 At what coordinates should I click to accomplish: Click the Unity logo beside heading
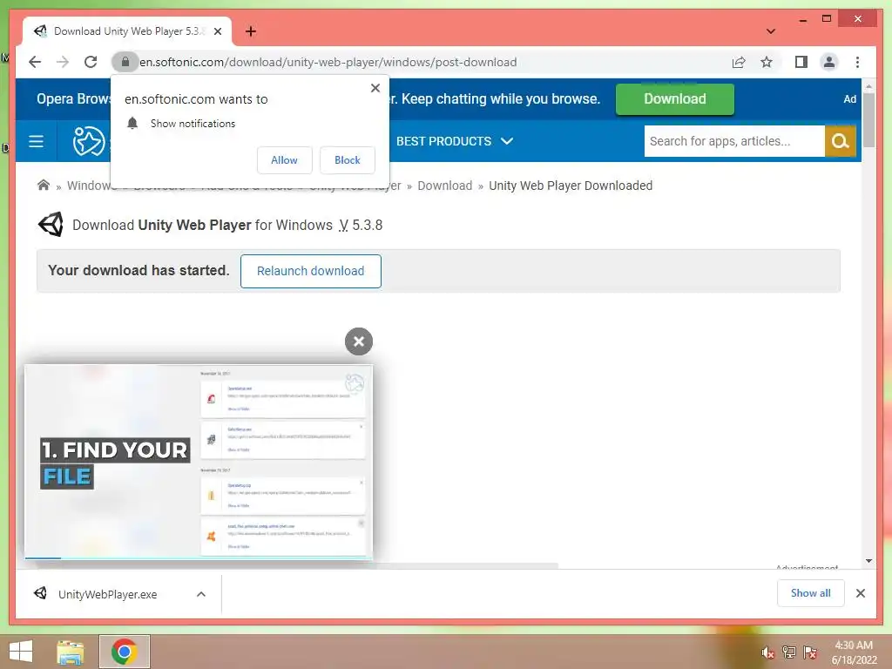click(51, 225)
